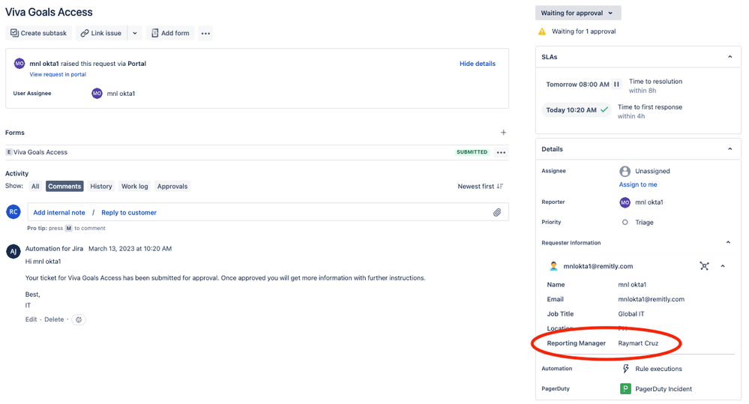Click the user icon beside mnlokta1@remitly.com

(553, 266)
